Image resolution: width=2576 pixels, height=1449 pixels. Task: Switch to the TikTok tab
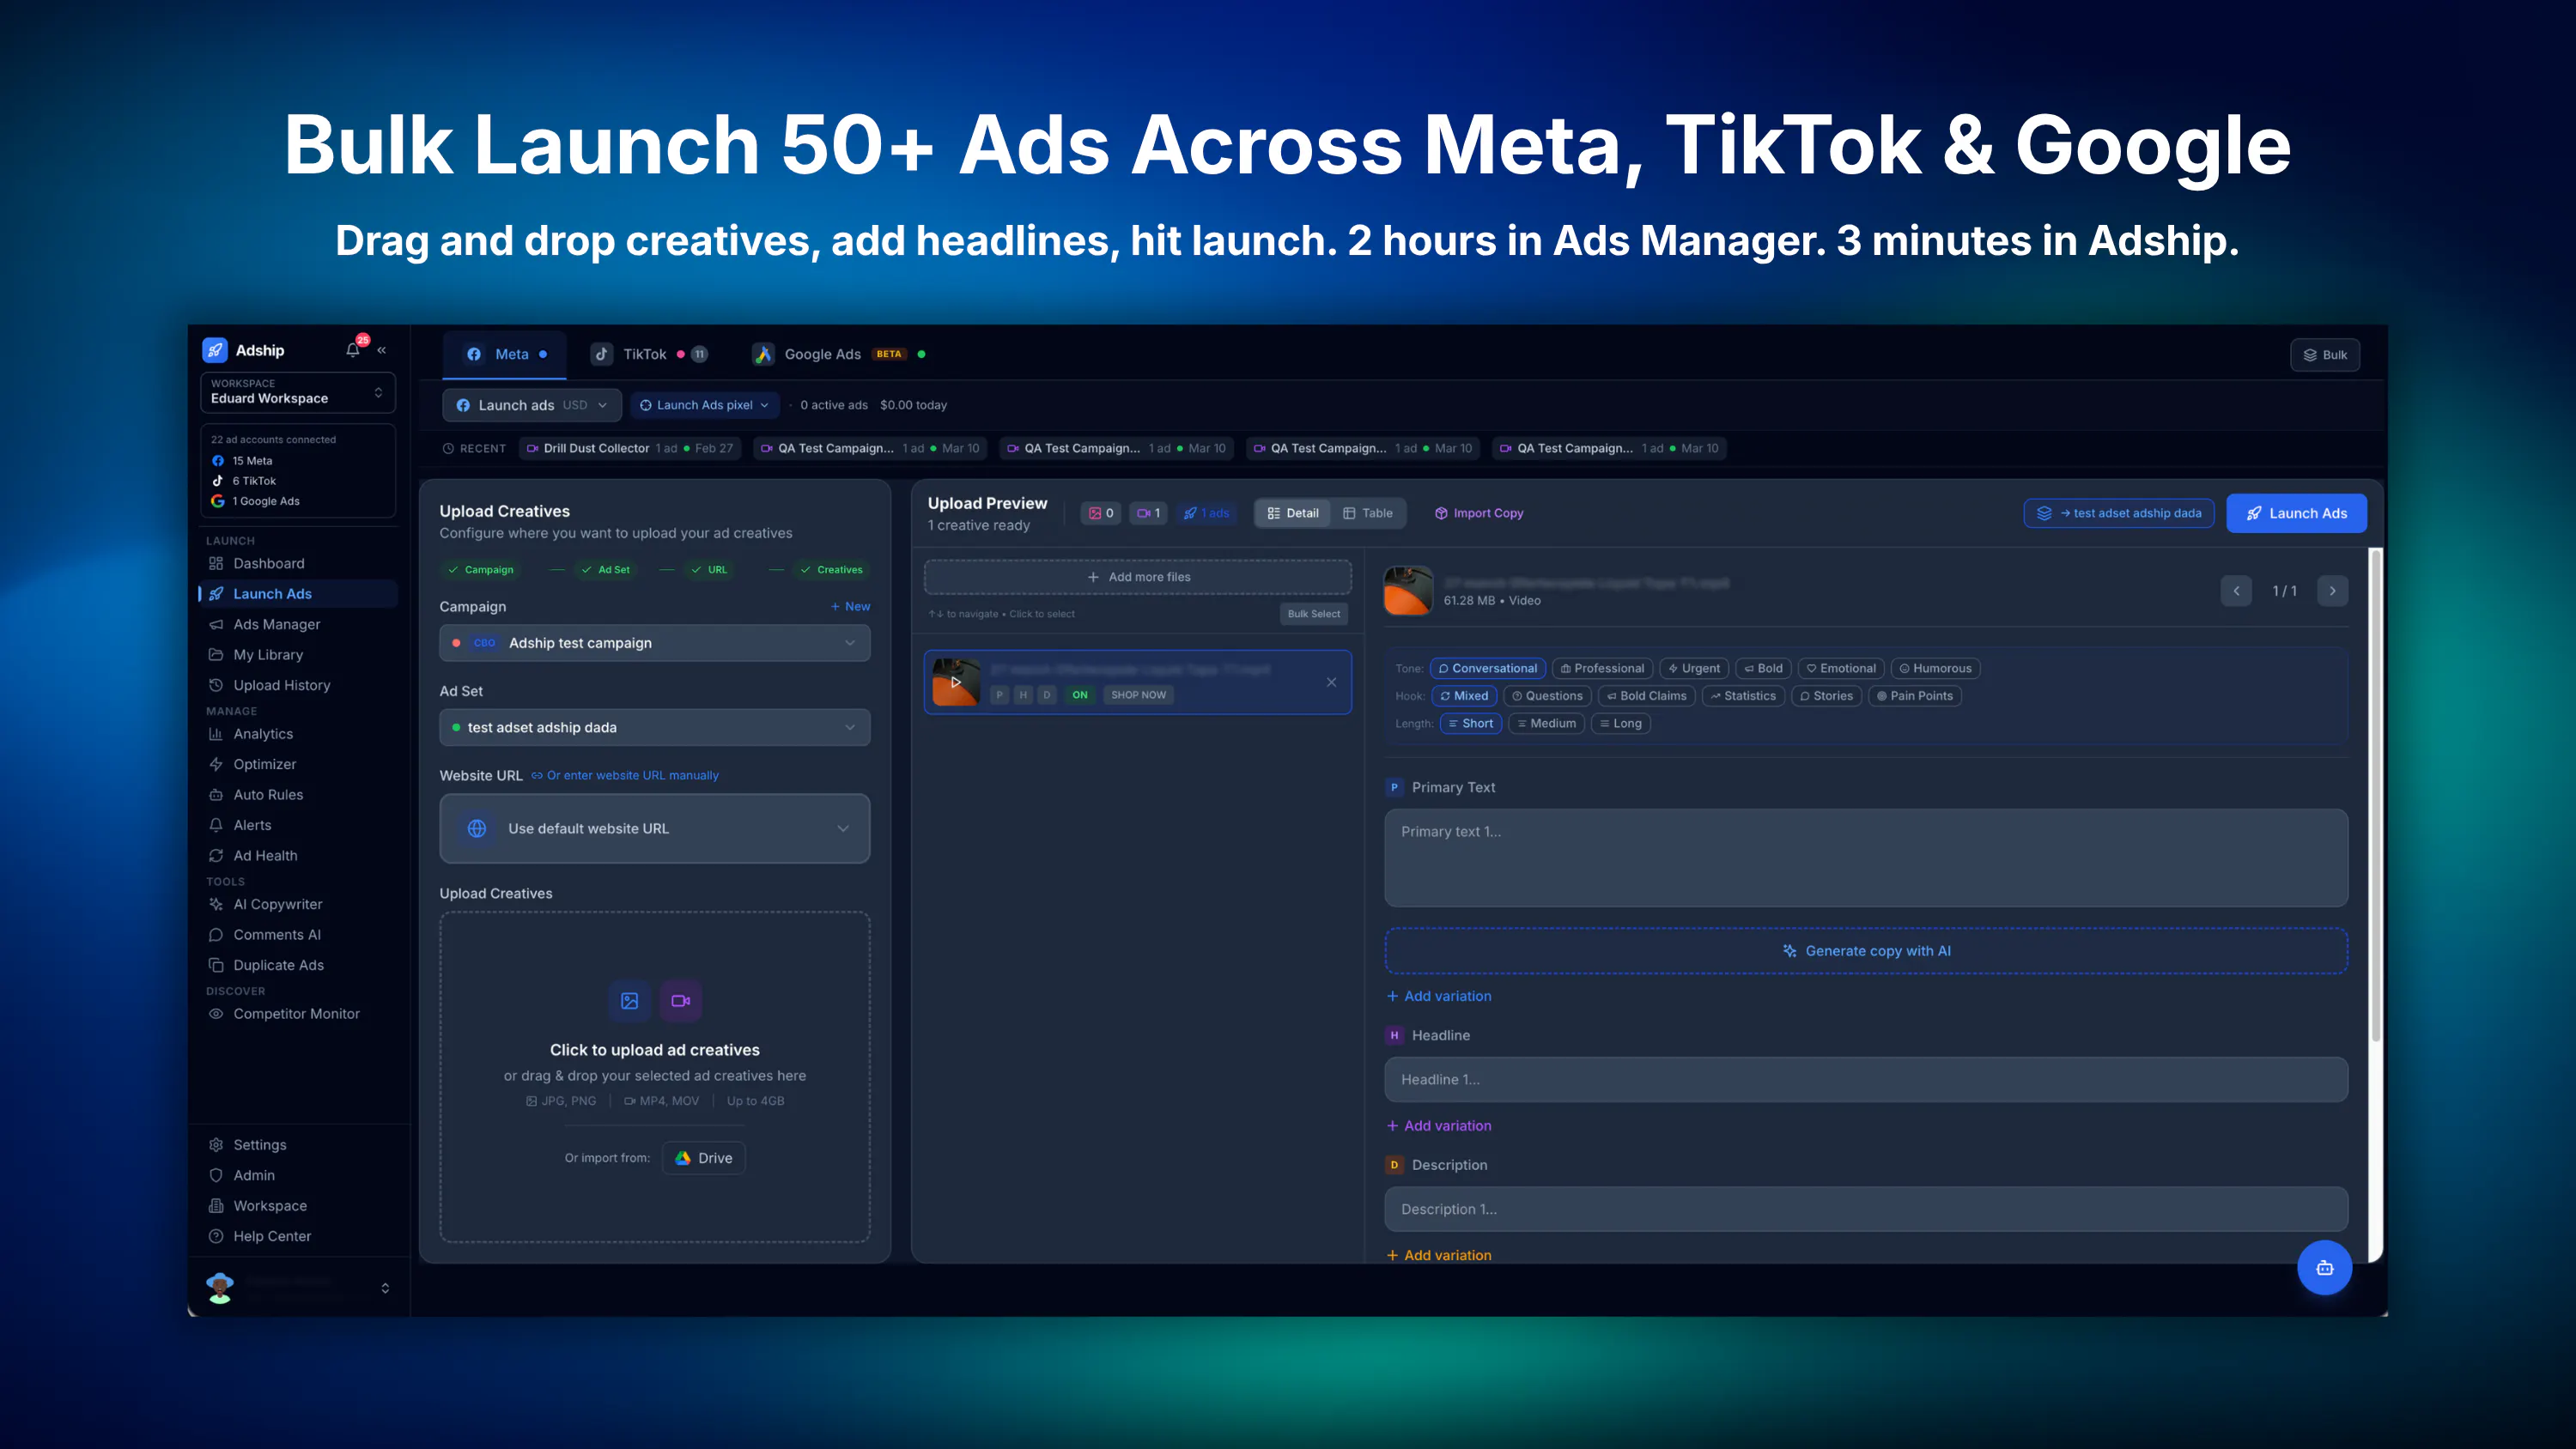coord(649,354)
